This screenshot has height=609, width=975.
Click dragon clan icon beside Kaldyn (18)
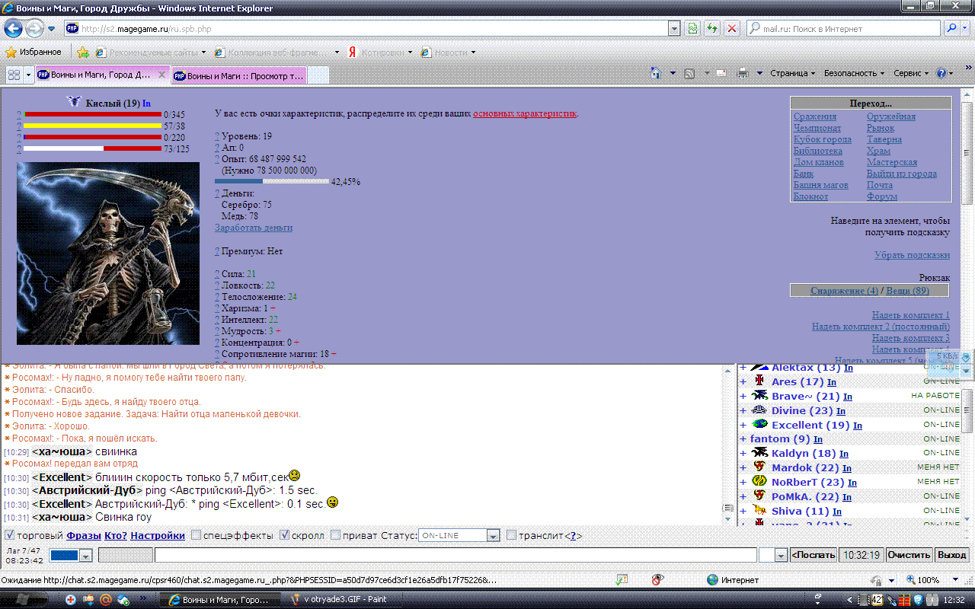[x=759, y=453]
